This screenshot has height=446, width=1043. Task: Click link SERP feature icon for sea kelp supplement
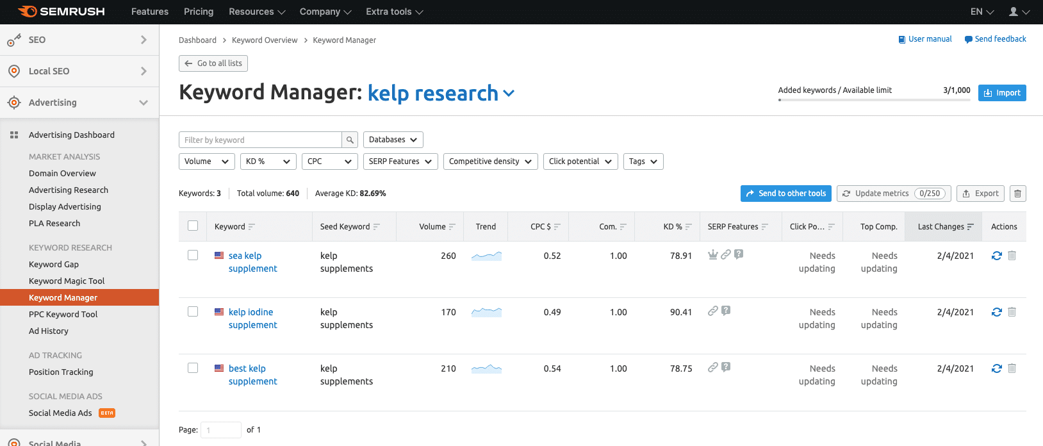pyautogui.click(x=726, y=254)
